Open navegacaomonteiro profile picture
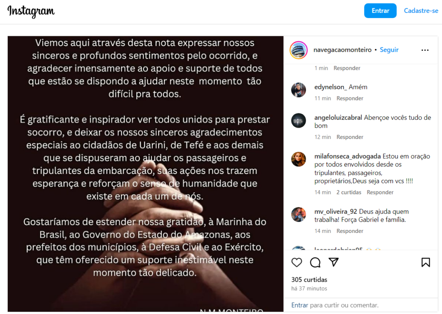Screen dimensions: 442x314 tap(299, 50)
